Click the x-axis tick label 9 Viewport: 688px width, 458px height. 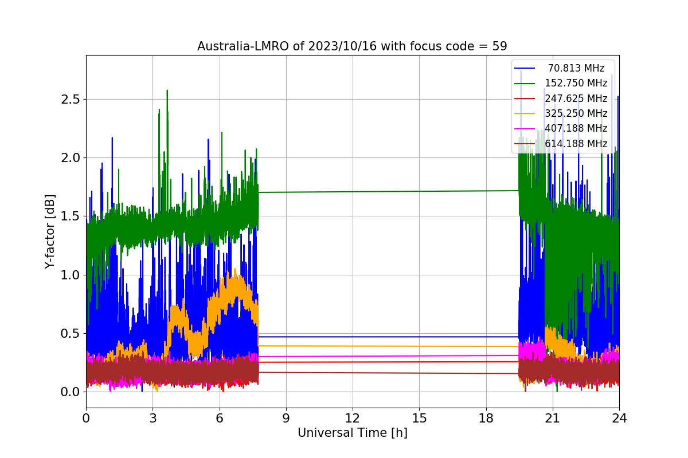point(286,418)
